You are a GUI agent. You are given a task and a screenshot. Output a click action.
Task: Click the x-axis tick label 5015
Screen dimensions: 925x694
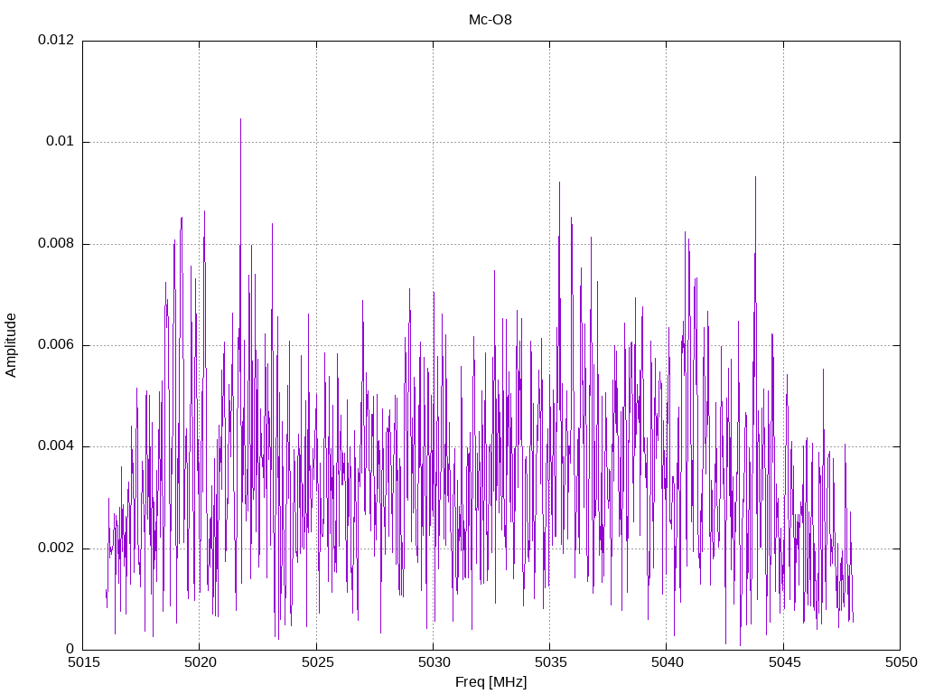coord(83,662)
